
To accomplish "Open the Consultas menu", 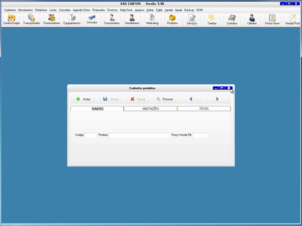I will pos(65,10).
